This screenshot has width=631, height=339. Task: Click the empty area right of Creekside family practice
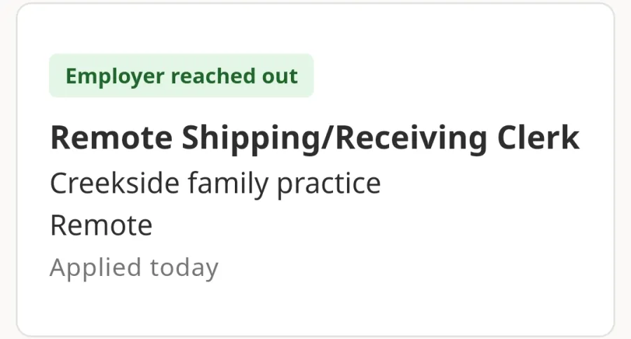pos(495,184)
